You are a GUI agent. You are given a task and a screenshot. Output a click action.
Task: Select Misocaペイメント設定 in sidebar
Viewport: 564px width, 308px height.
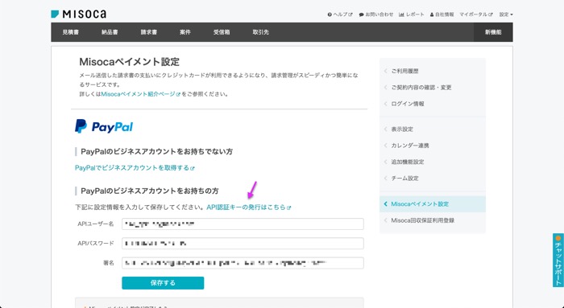pos(433,204)
